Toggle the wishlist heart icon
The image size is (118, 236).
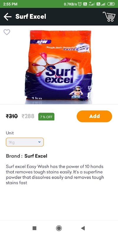pos(7,32)
